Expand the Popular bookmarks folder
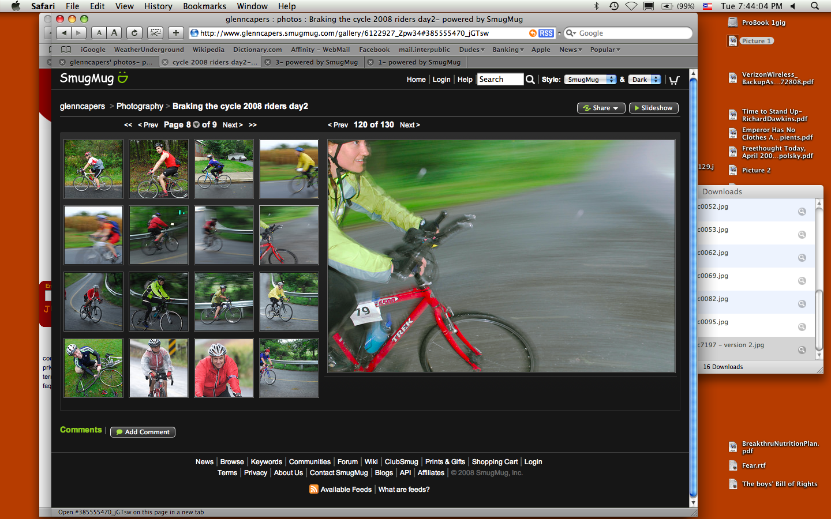This screenshot has height=519, width=831. [605, 50]
